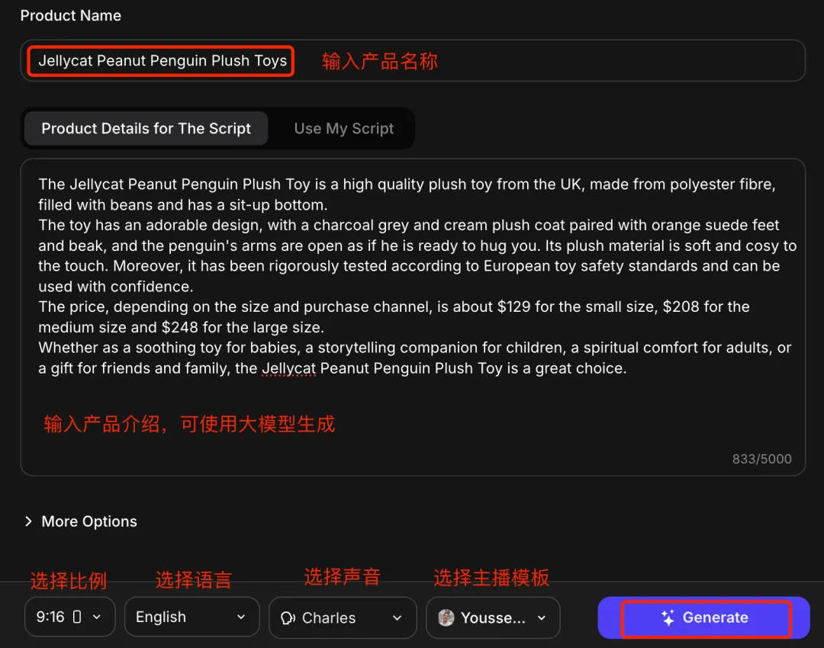Open the Youssef avatar template dropdown

pyautogui.click(x=493, y=618)
